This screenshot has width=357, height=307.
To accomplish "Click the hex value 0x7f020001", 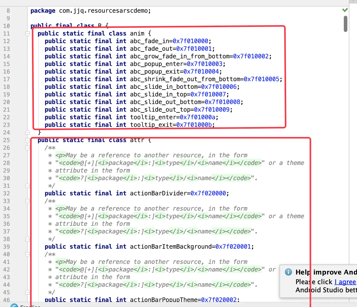I will click(x=233, y=247).
